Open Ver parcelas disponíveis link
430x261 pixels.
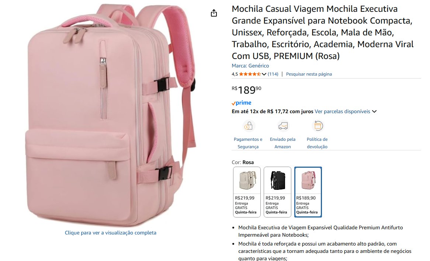click(x=342, y=112)
